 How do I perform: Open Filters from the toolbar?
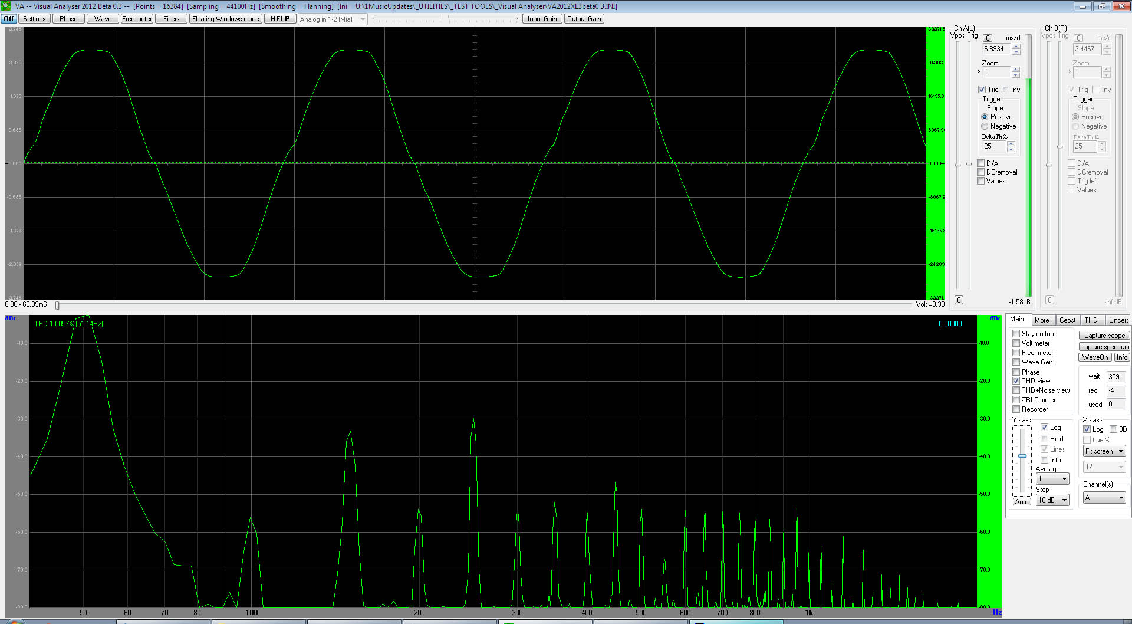172,19
